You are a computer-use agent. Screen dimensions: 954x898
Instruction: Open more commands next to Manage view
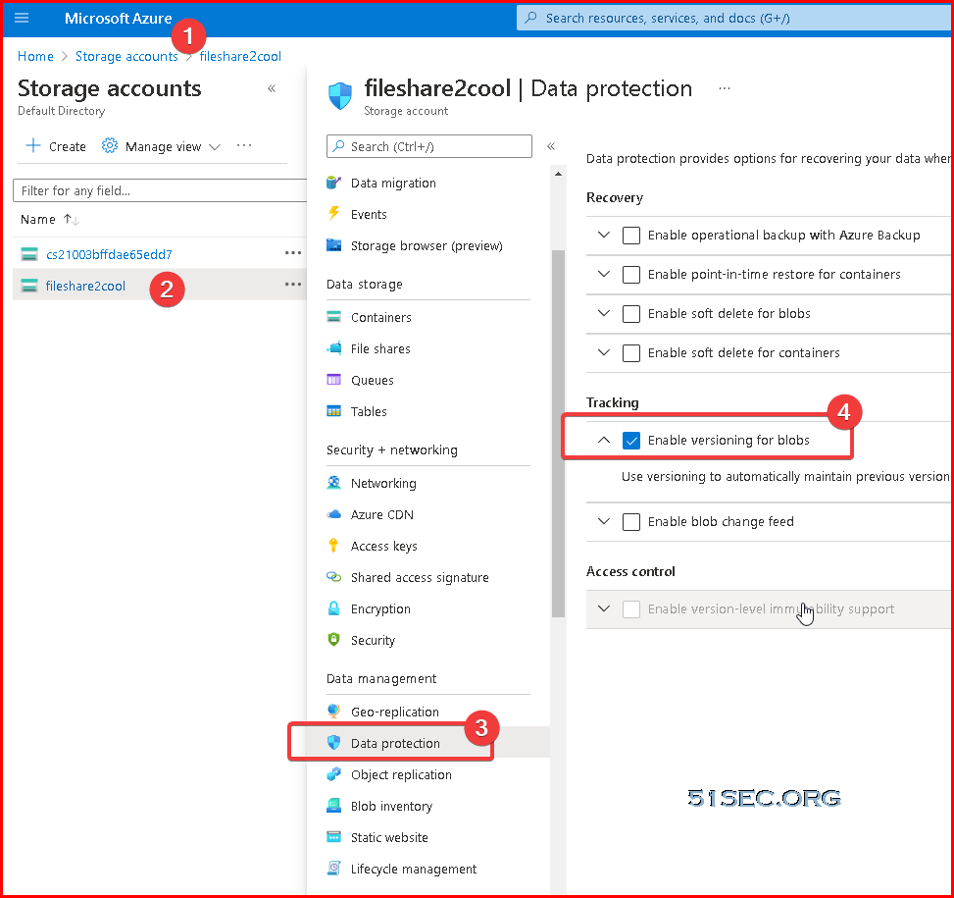[244, 145]
